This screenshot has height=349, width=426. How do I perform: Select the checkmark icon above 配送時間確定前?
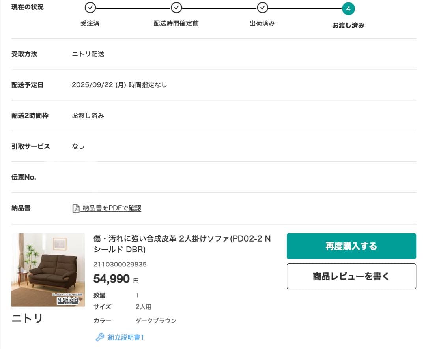(176, 8)
